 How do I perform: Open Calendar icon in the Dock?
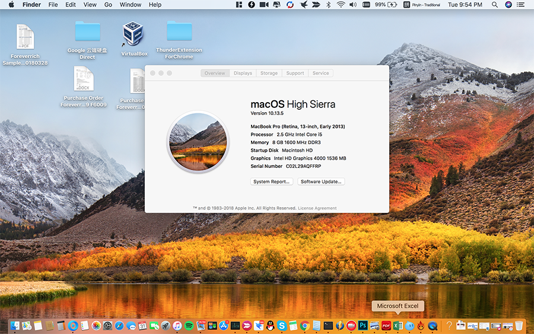tap(142, 326)
